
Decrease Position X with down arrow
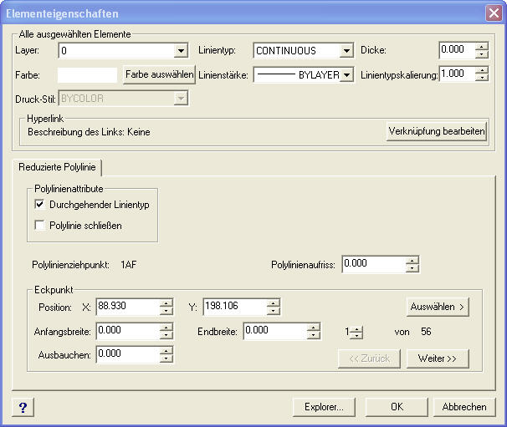166,311
